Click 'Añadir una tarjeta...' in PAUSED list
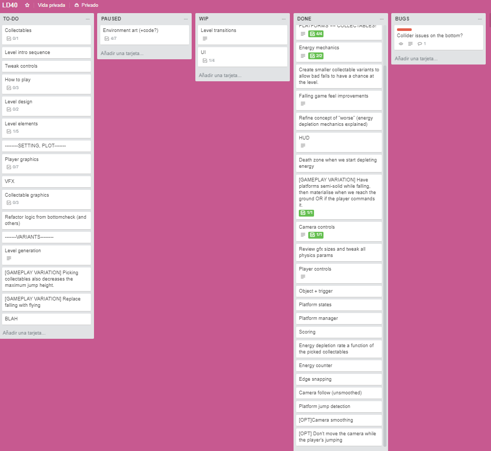This screenshot has height=451, width=491. 122,53
